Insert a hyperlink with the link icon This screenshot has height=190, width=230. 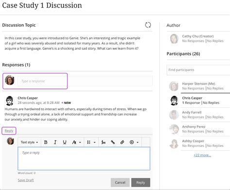tap(113, 142)
